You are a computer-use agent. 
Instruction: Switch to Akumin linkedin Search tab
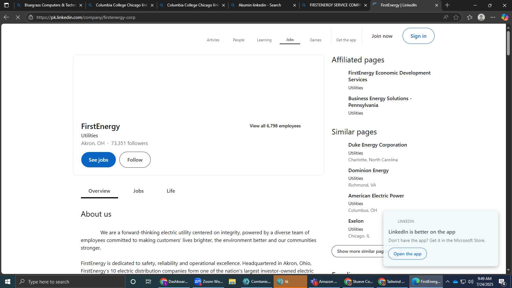(264, 5)
